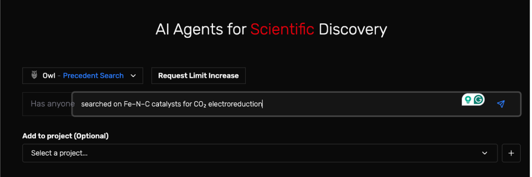Click the 'Owl' agent name text
Viewport: 532px width, 177px height.
(49, 76)
